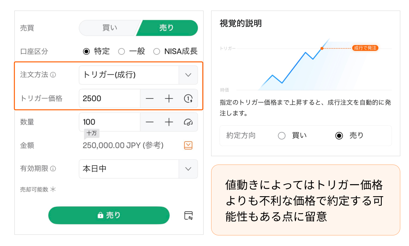Viewport: 409px width, 246px height.
Task: Open the 注文方法 dropdown
Action: pyautogui.click(x=188, y=75)
